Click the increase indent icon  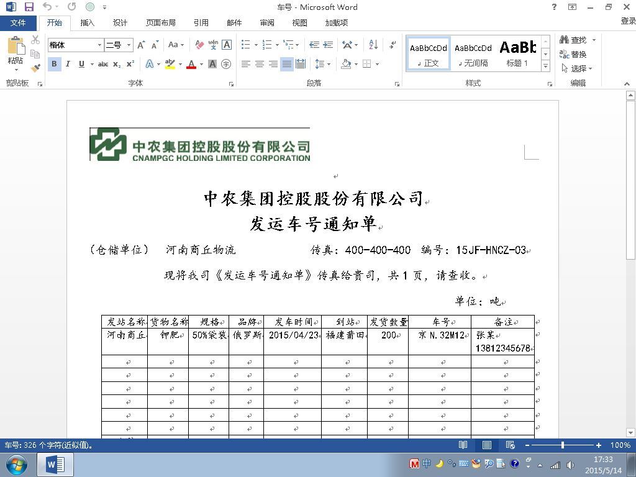[328, 45]
